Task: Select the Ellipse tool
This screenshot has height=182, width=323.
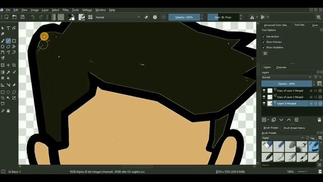Action: pyautogui.click(x=3, y=47)
